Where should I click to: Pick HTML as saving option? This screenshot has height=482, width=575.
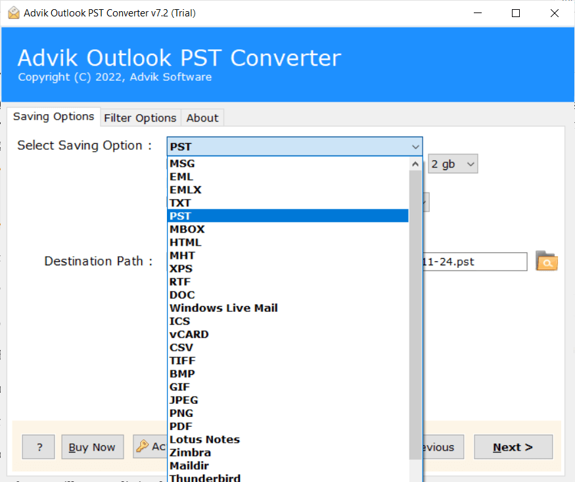point(288,242)
